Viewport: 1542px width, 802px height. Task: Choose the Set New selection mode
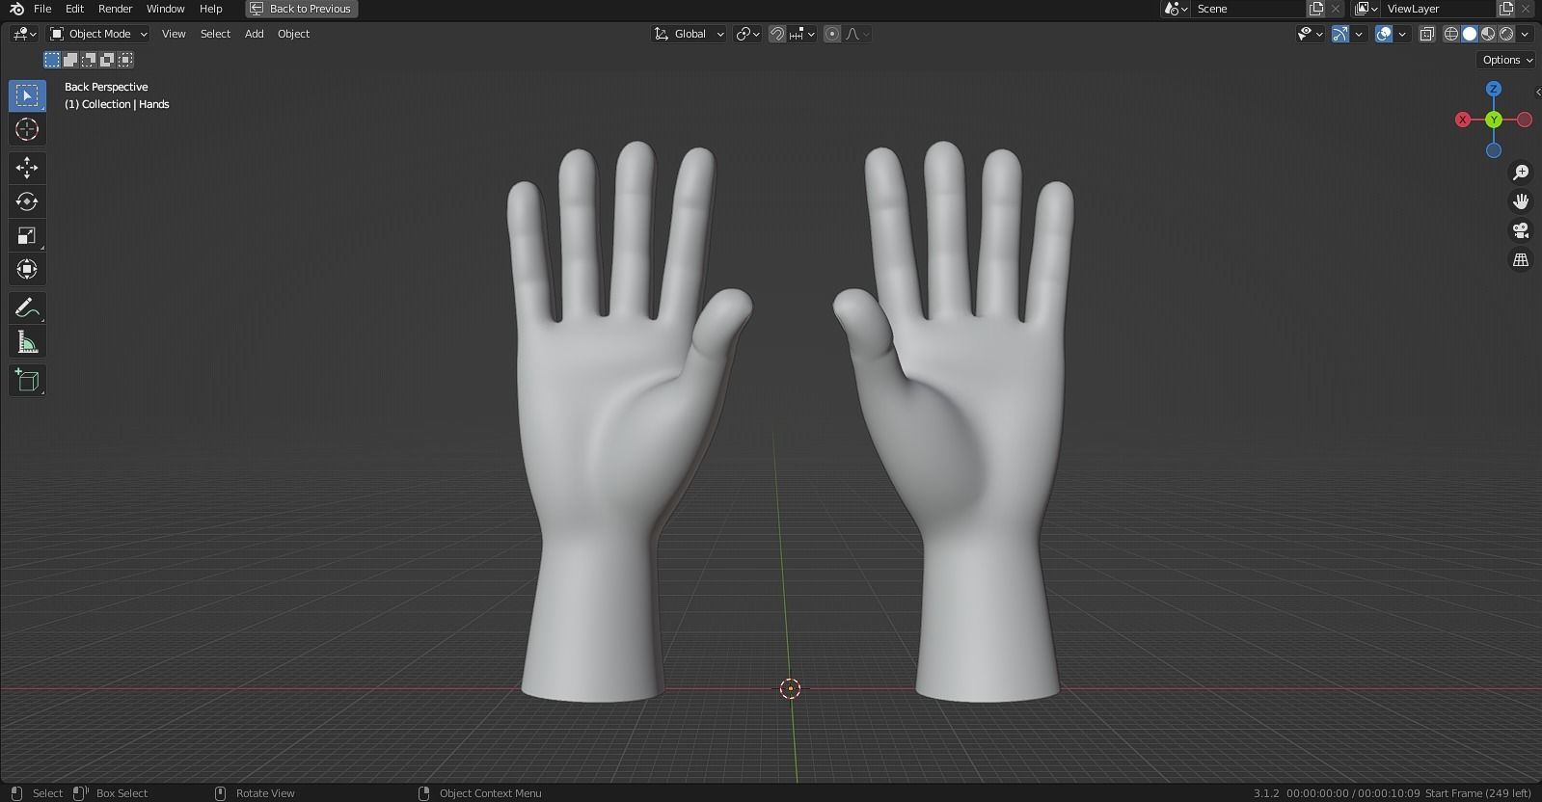[x=52, y=60]
